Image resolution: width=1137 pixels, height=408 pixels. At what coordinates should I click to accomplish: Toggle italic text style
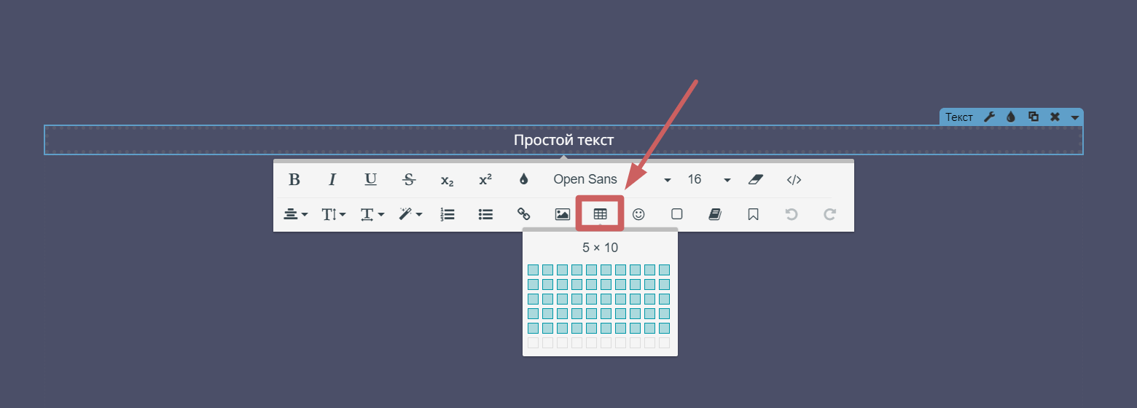[332, 180]
